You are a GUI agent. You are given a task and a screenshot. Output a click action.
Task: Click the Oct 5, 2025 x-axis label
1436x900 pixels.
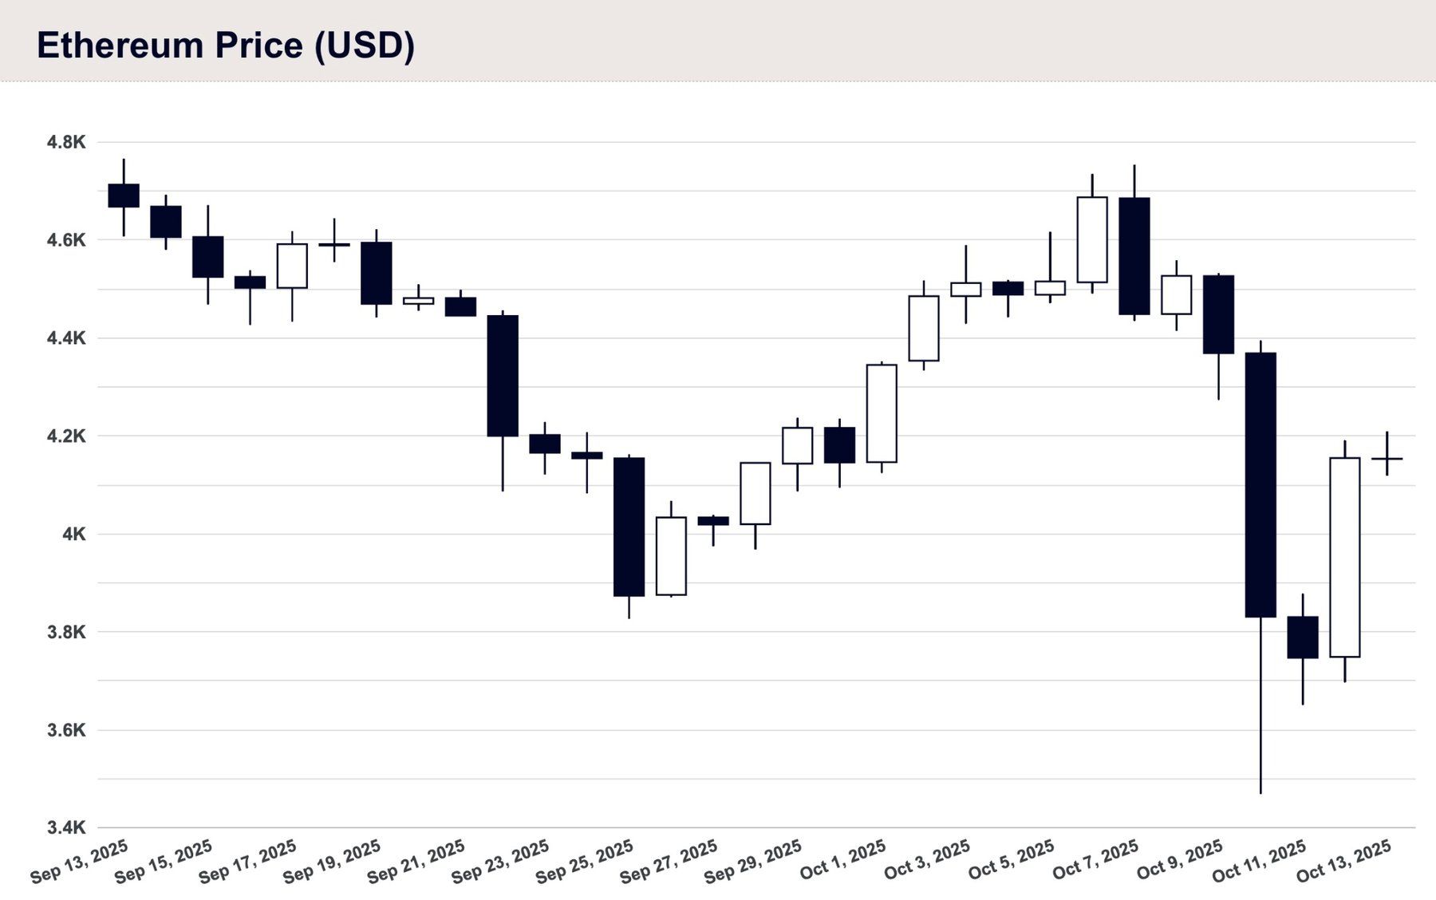(1012, 860)
